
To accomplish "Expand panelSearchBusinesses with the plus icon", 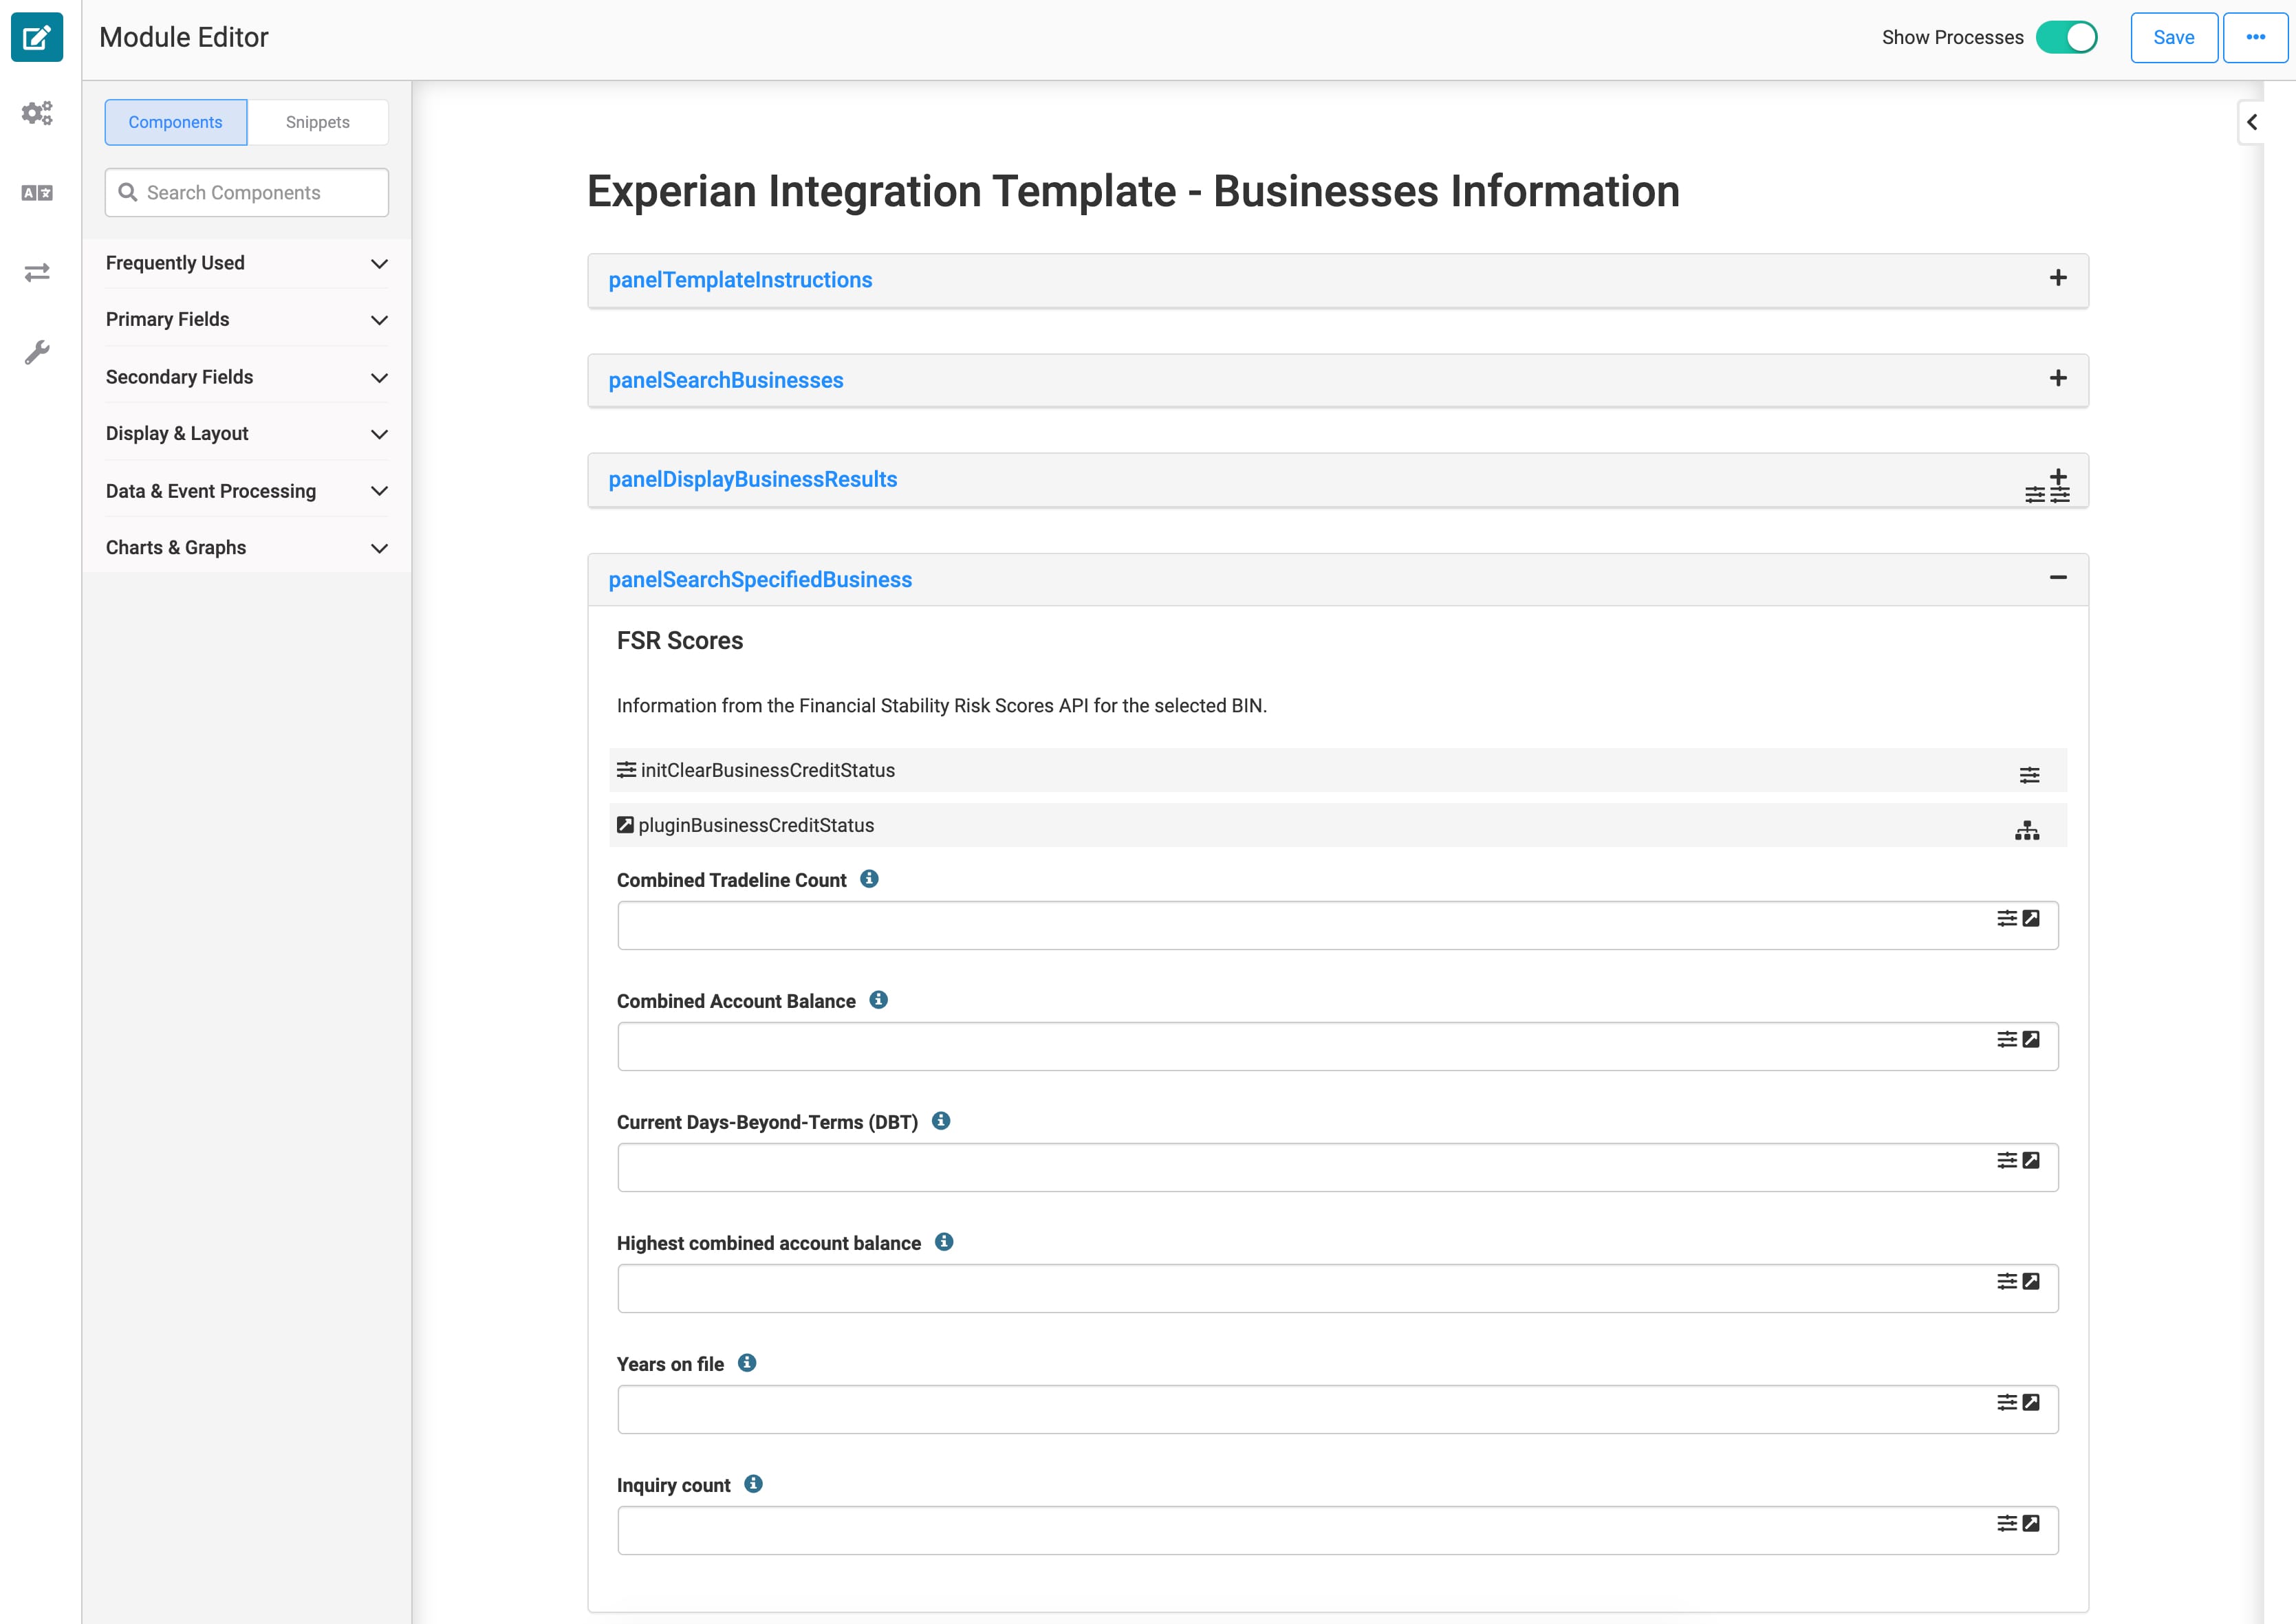I will tap(2058, 378).
